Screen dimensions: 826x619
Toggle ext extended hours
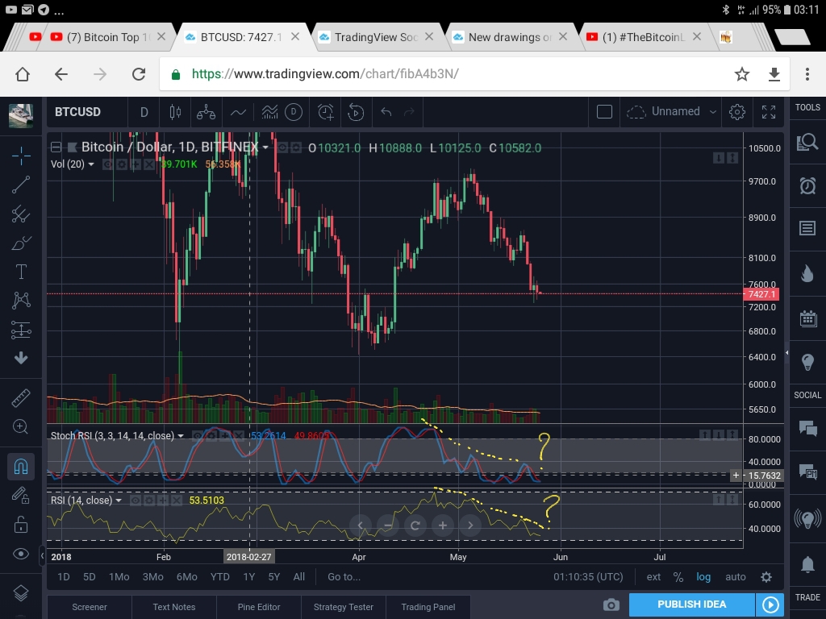(x=653, y=577)
